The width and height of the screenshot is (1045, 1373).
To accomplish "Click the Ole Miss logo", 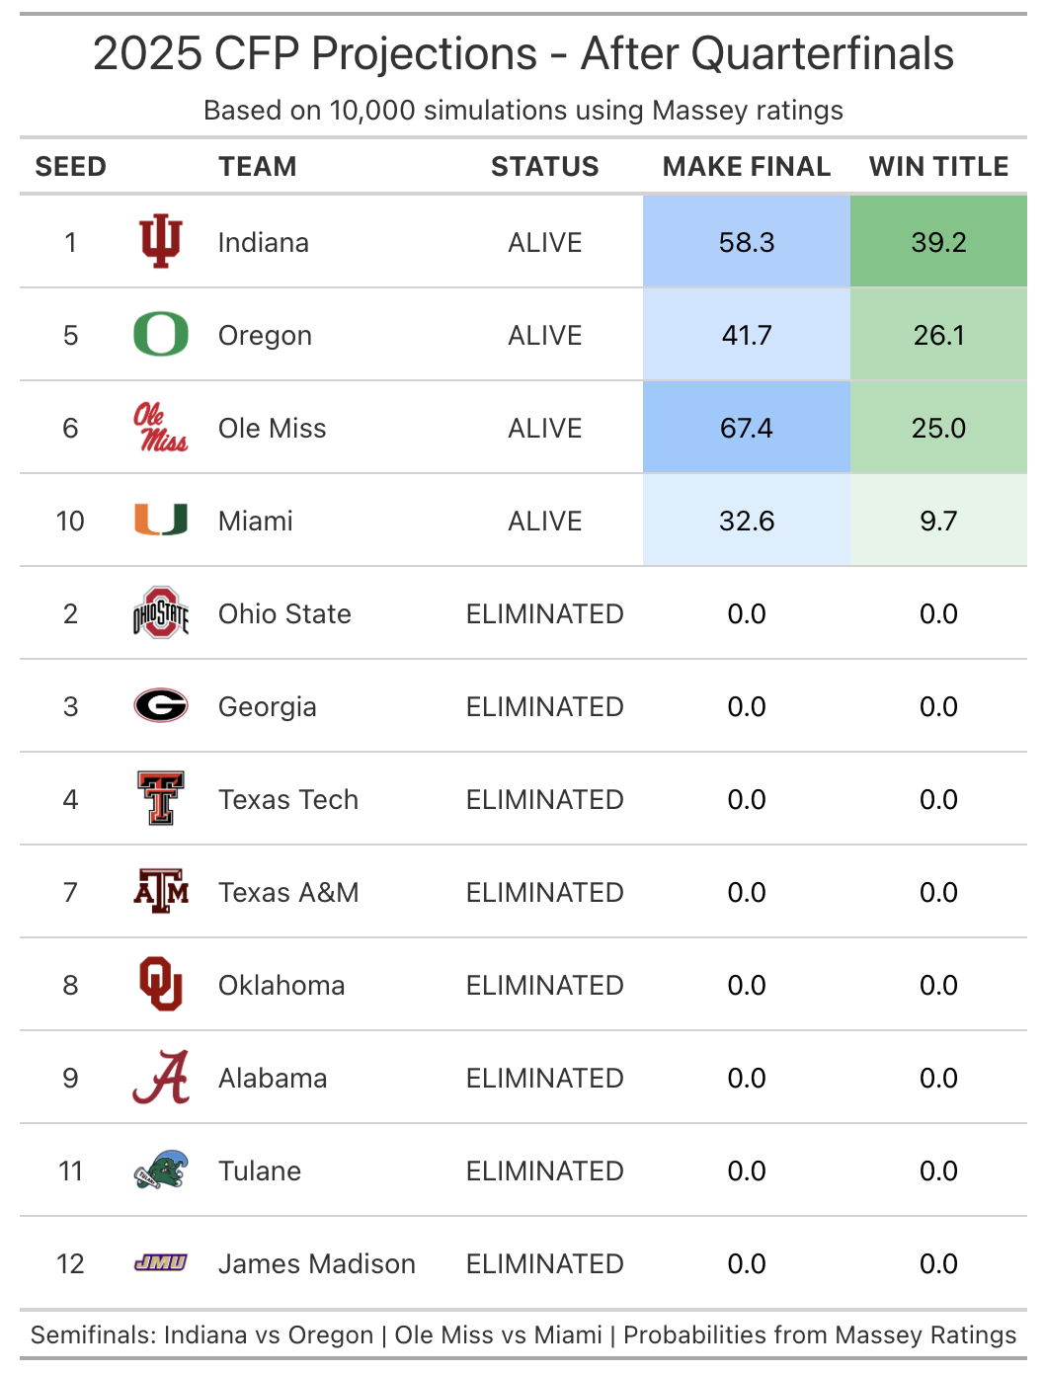I will [x=161, y=428].
